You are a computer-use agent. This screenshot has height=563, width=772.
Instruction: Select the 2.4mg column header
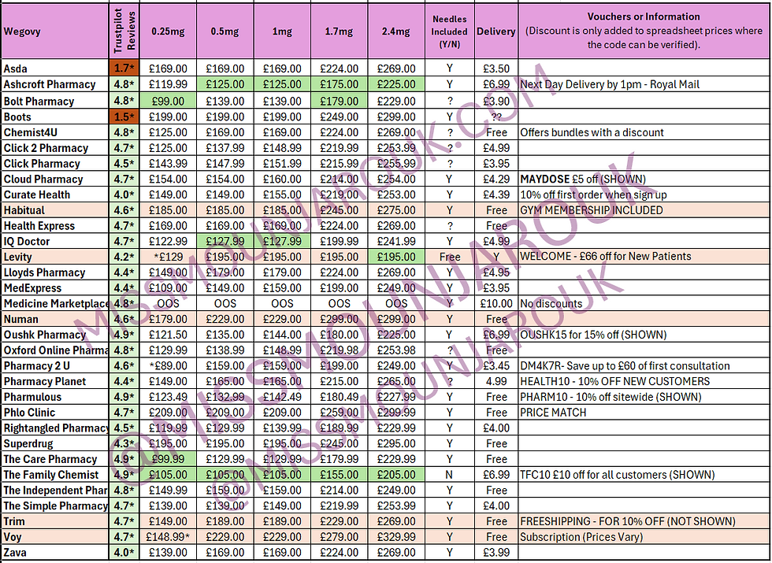[x=395, y=31]
